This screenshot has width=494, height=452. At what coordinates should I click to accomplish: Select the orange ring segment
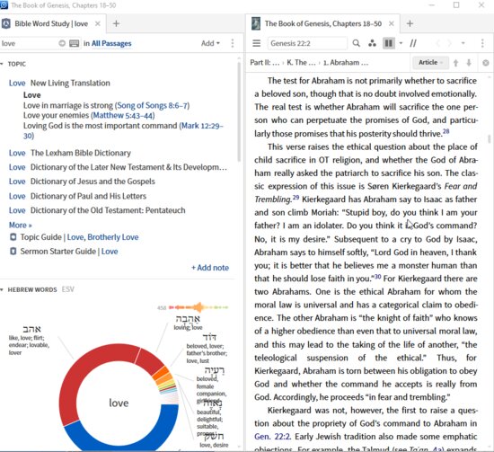coord(162,372)
